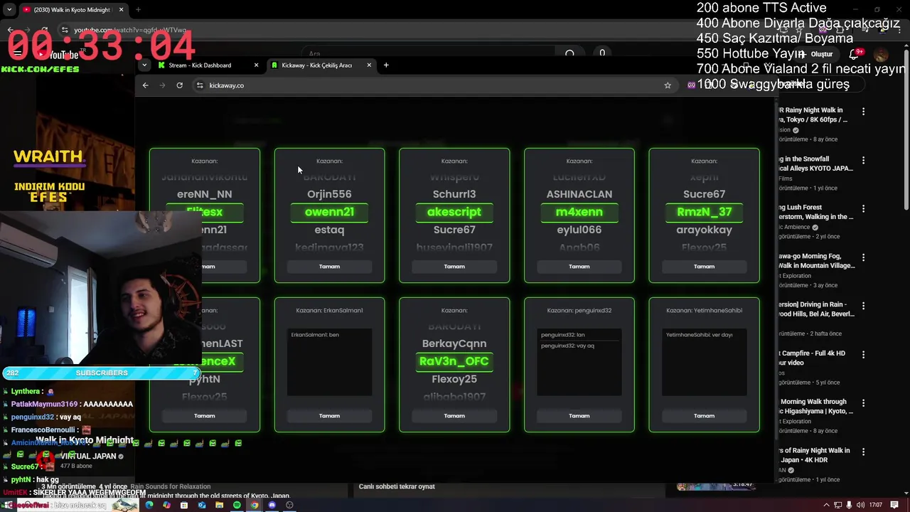Click Tamam on the RmzN_37 winner card
The height and width of the screenshot is (512, 910).
pos(705,267)
